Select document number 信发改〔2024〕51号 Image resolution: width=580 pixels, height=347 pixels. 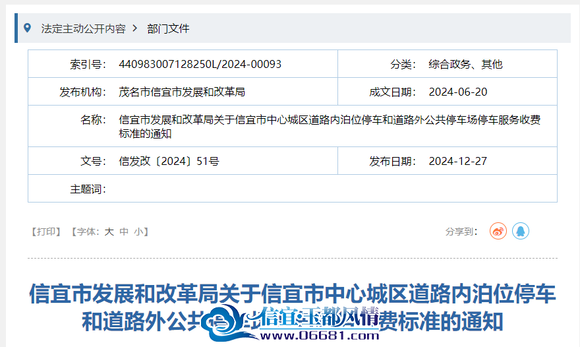(169, 161)
